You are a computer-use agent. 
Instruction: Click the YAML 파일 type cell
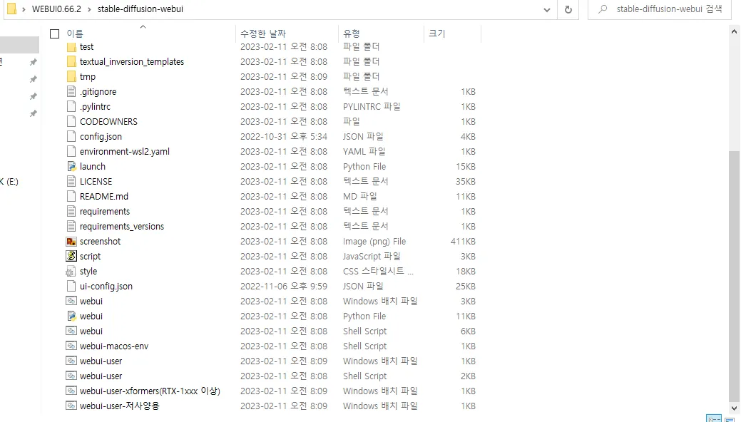click(364, 152)
